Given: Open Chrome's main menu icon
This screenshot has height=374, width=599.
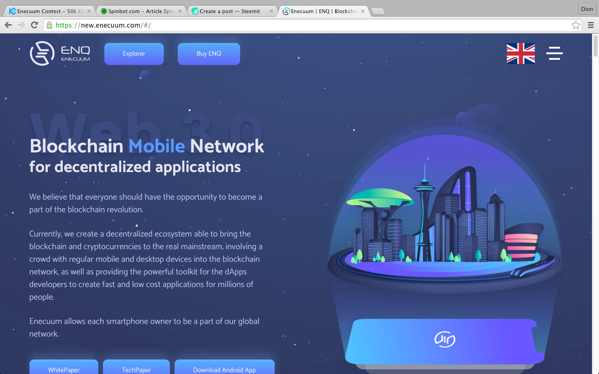Looking at the screenshot, I should click(x=591, y=25).
